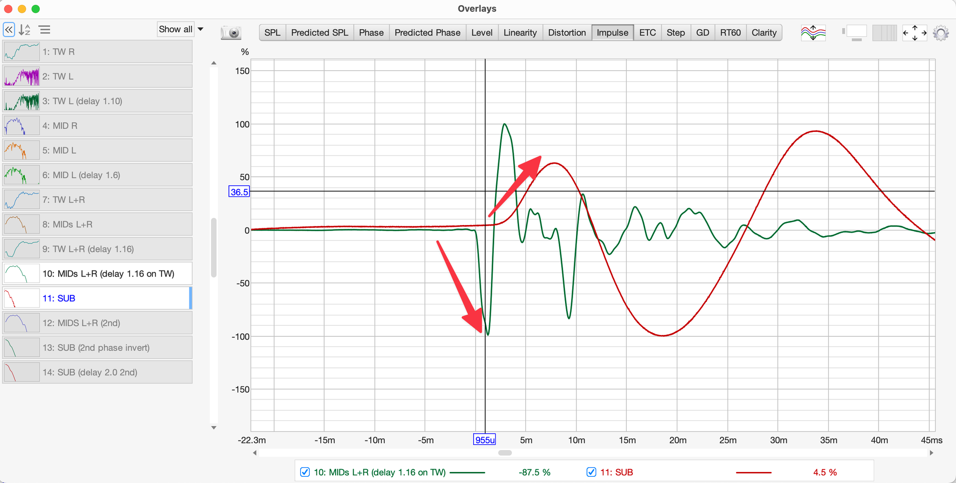Select the 14: SUB (delay 2.0 2nd) measurement

[x=98, y=372]
